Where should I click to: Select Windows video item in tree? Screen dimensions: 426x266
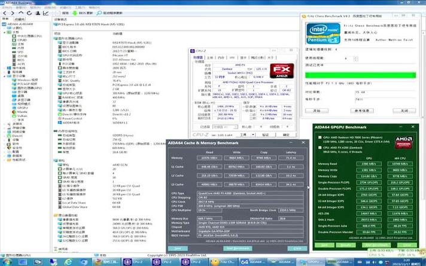25,80
